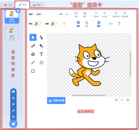This screenshot has height=130, width=139.
Task: Select the arrow Select tool
Action: pyautogui.click(x=33, y=37)
